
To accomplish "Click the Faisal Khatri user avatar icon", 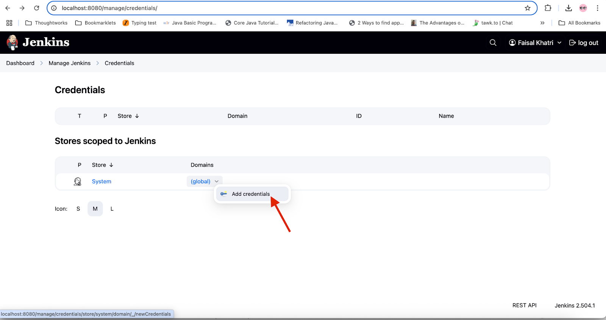I will (x=512, y=43).
